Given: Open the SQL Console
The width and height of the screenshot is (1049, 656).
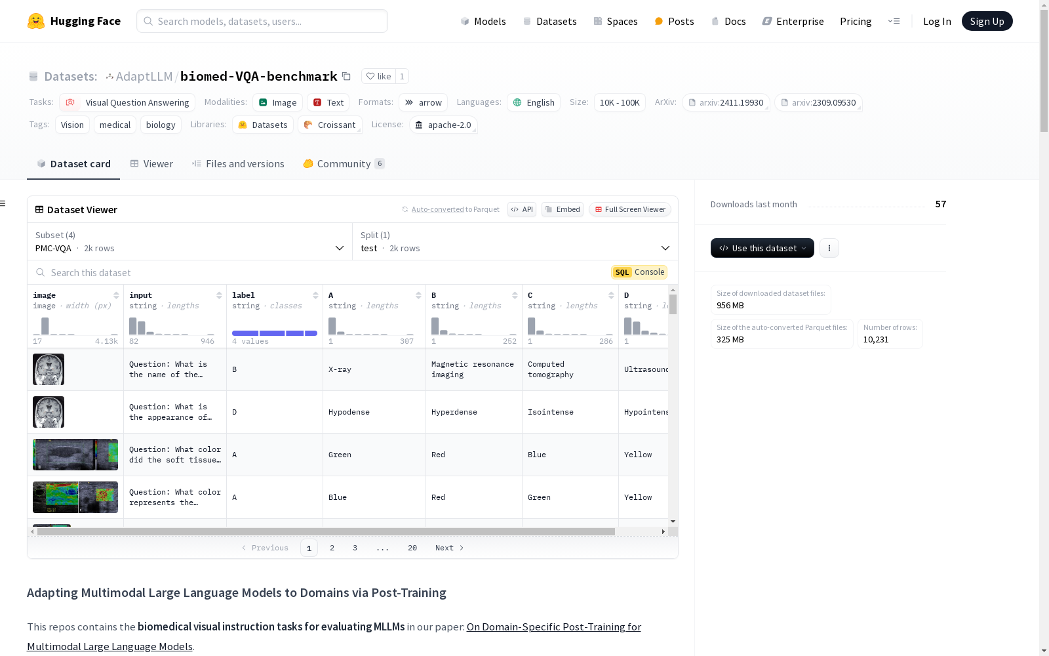Looking at the screenshot, I should tap(639, 272).
